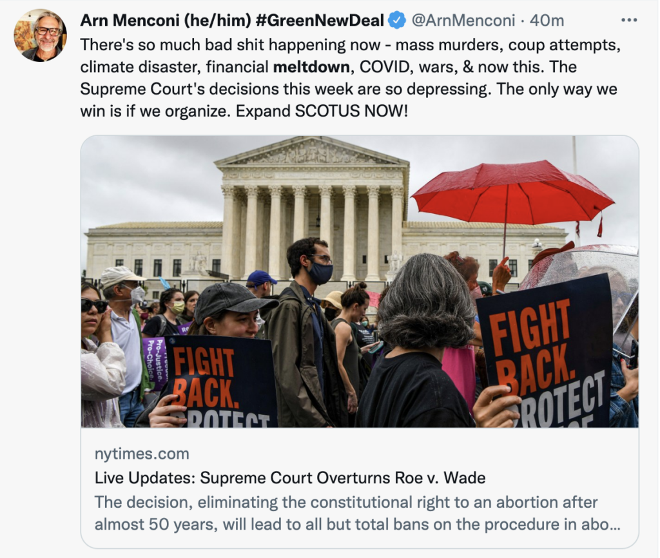Click the blue verified checkmark badge
Image resolution: width=660 pixels, height=558 pixels.
[396, 20]
